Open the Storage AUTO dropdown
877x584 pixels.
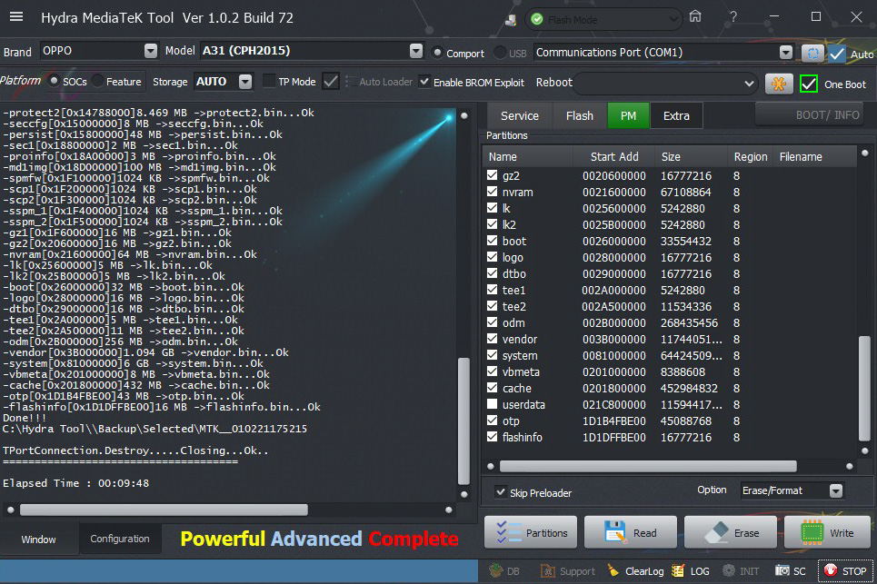224,82
